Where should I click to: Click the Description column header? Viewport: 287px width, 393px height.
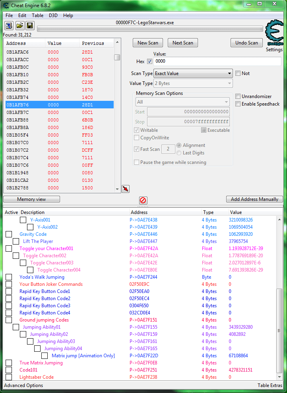[74, 212]
